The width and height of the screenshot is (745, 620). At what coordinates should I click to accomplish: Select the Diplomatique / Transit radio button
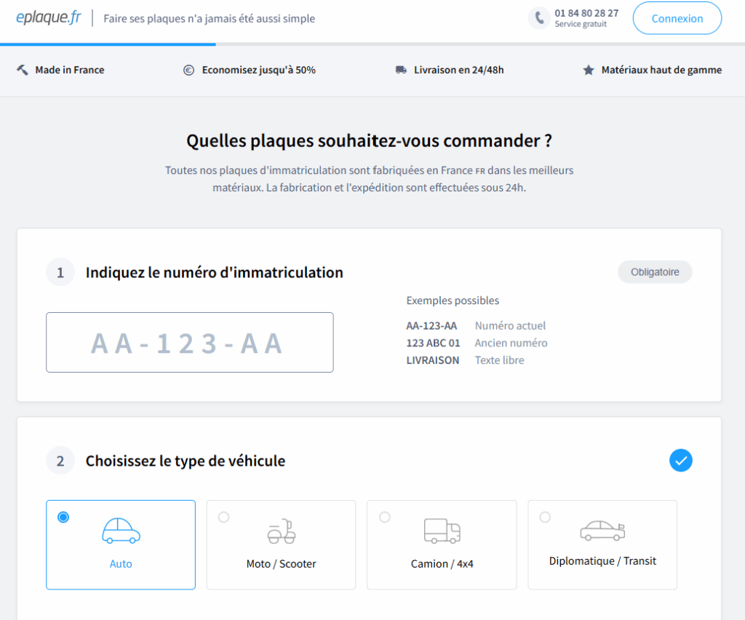click(x=545, y=517)
